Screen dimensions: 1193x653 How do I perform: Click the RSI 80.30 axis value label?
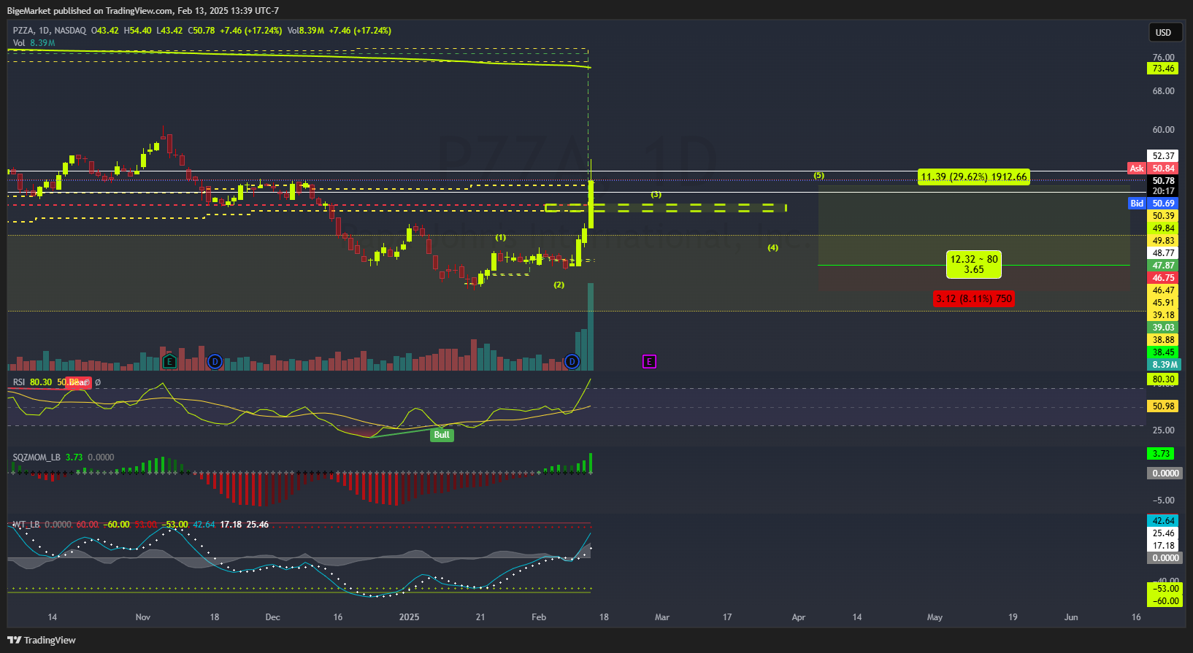tap(1163, 379)
